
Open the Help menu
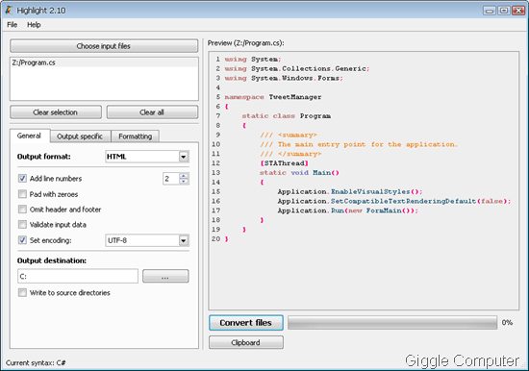34,25
